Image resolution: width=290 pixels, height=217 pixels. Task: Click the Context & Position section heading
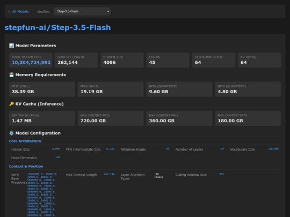click(x=26, y=166)
